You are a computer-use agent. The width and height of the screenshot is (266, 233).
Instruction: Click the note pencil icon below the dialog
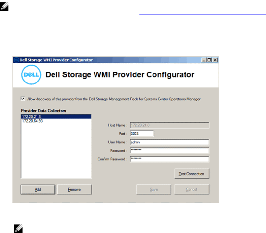click(x=18, y=229)
